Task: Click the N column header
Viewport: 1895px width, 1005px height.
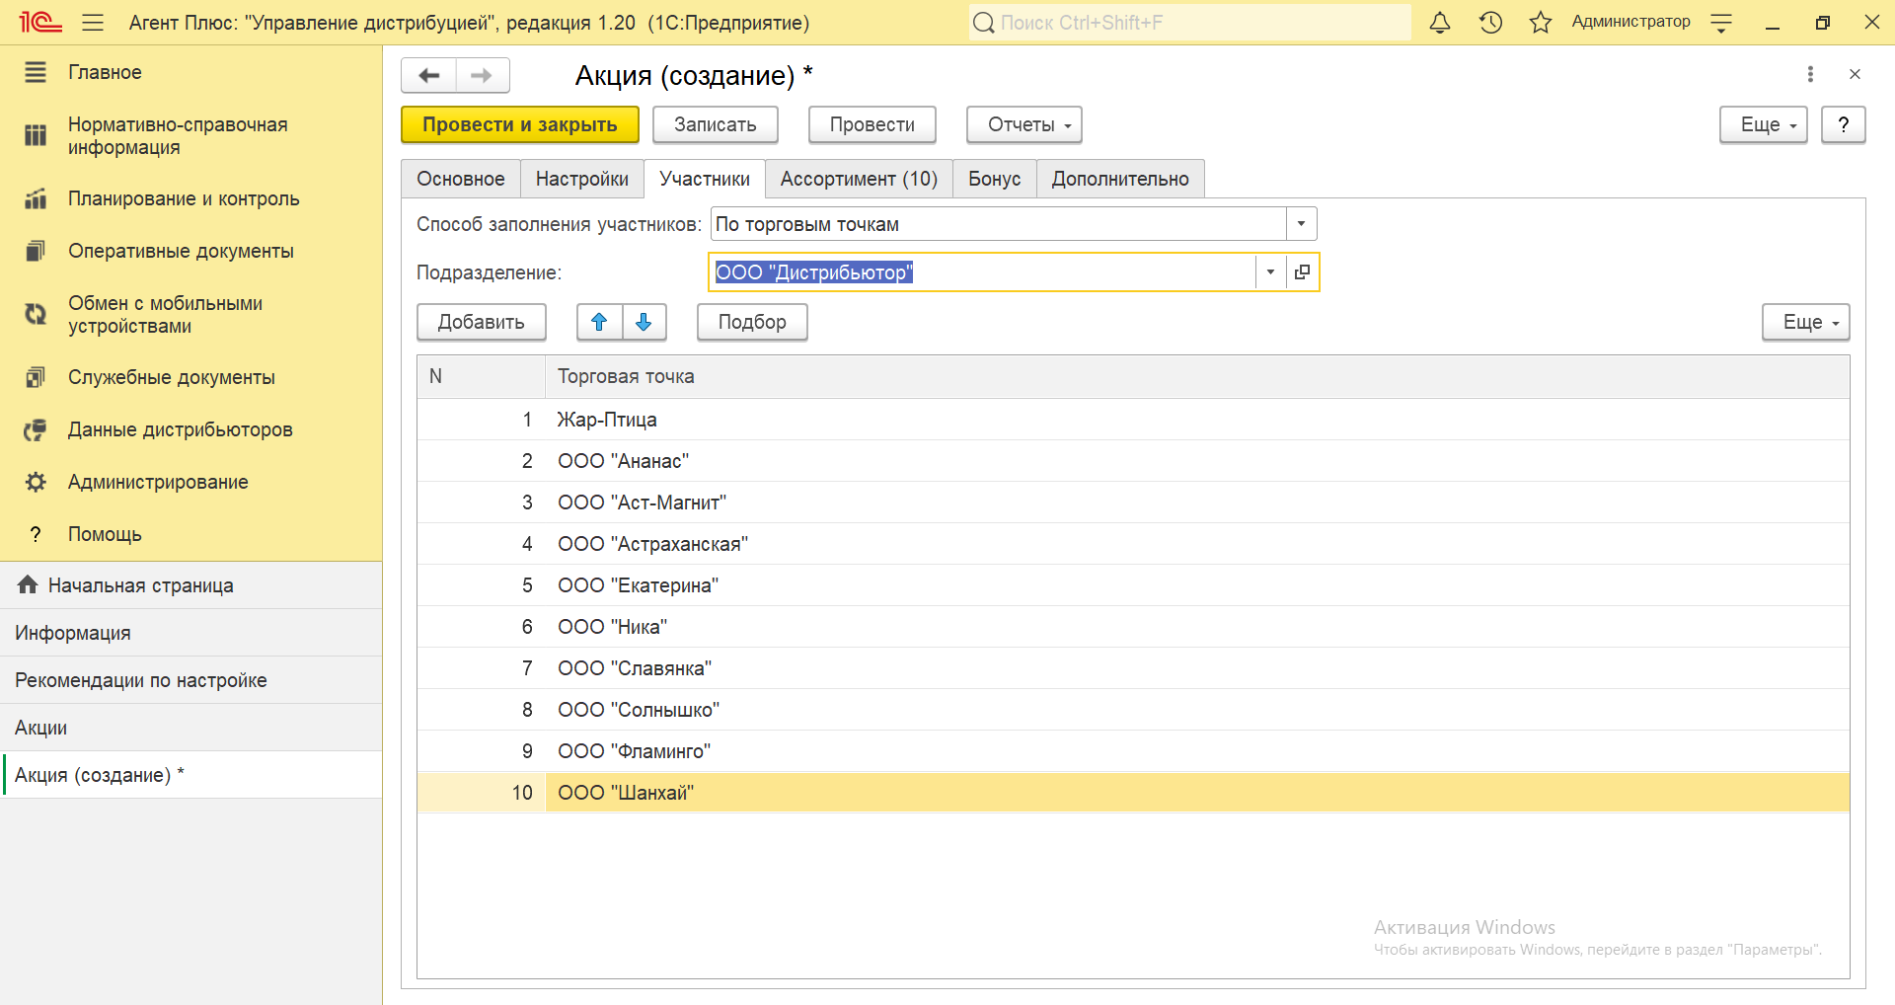Action: point(482,376)
